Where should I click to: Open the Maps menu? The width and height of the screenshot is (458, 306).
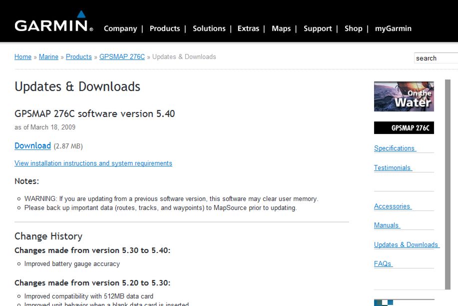click(x=281, y=28)
